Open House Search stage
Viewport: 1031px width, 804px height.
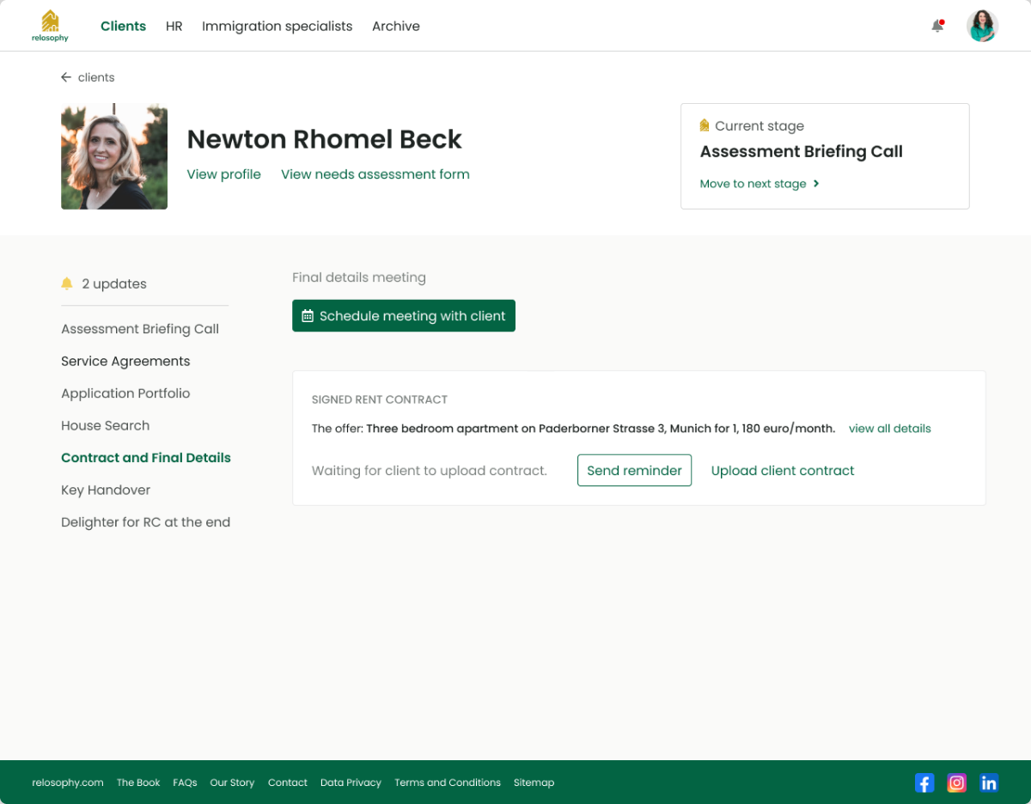point(105,425)
